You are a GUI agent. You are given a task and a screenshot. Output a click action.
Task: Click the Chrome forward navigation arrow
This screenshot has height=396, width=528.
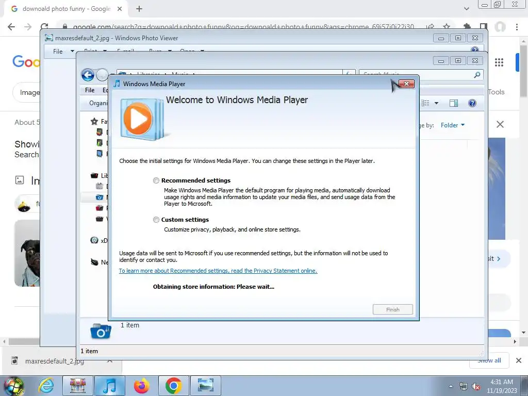(28, 27)
